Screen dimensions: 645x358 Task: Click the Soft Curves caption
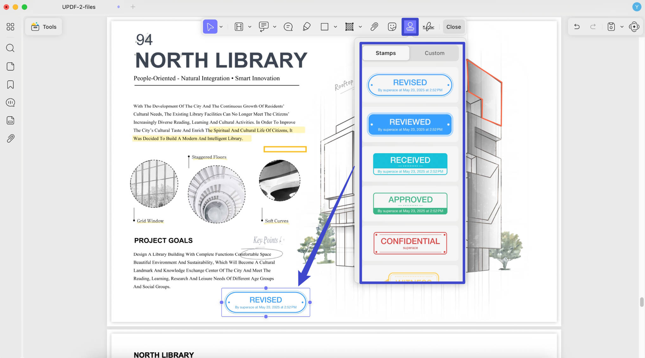[276, 221]
